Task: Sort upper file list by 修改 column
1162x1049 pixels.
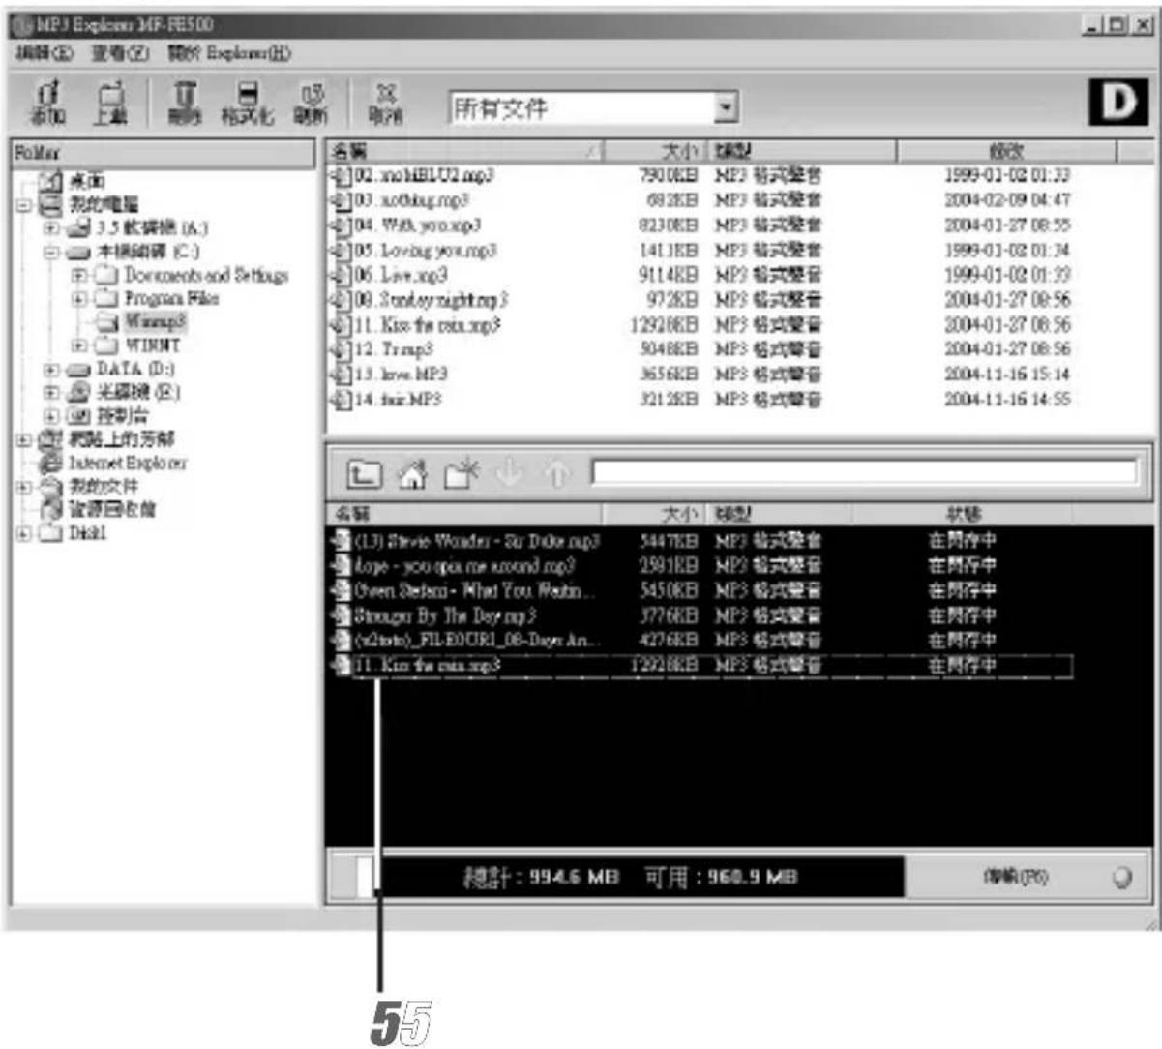Action: 1006,151
